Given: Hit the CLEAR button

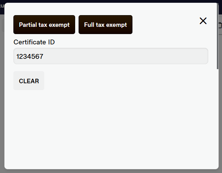Looking at the screenshot, I should tap(29, 81).
